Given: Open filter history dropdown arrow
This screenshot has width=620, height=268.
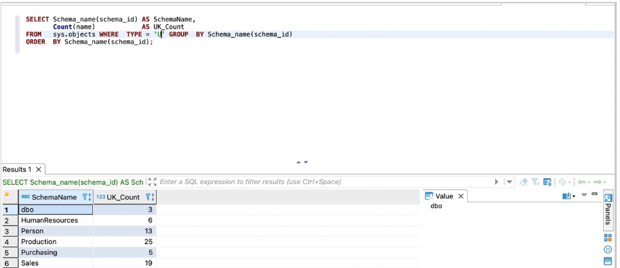Looking at the screenshot, I should [x=510, y=181].
